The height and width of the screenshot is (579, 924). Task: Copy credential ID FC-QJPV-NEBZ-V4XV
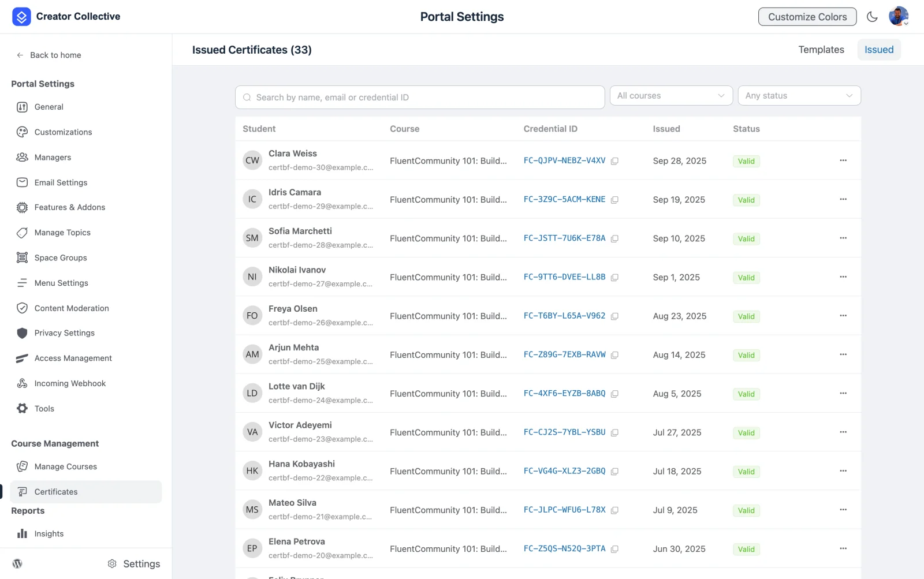[614, 161]
